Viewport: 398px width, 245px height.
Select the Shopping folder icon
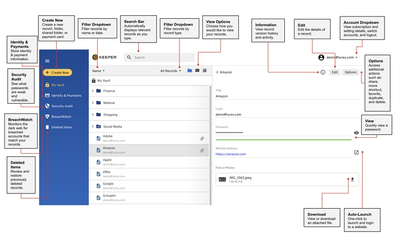(x=99, y=115)
